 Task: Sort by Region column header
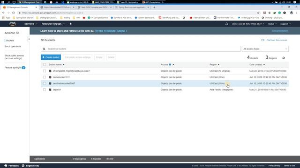click(214, 64)
